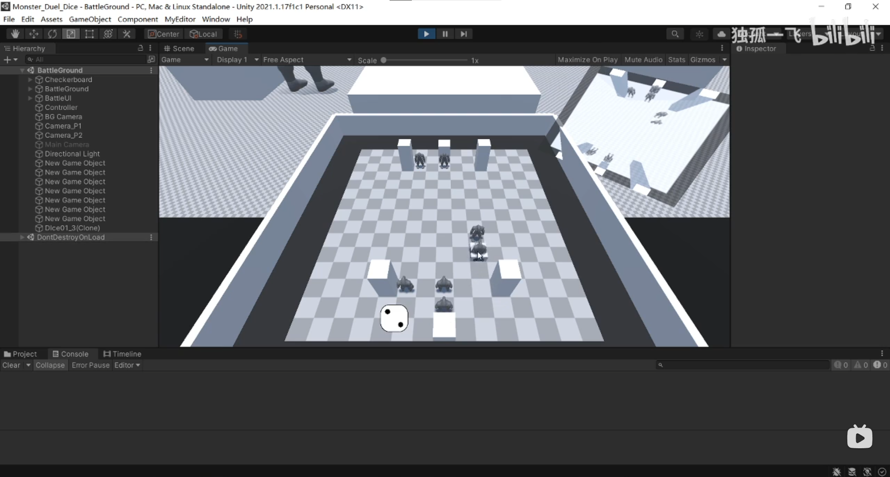Image resolution: width=890 pixels, height=477 pixels.
Task: Open the MyEditor menu
Action: tap(180, 19)
